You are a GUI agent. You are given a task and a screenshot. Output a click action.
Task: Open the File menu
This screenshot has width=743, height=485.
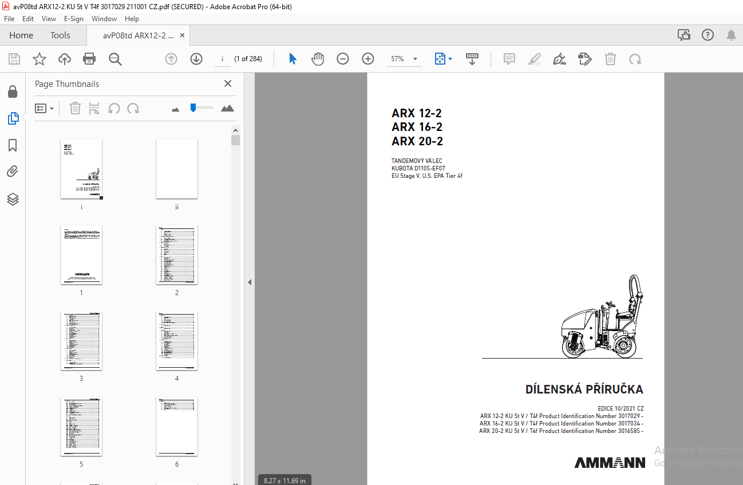tap(9, 19)
